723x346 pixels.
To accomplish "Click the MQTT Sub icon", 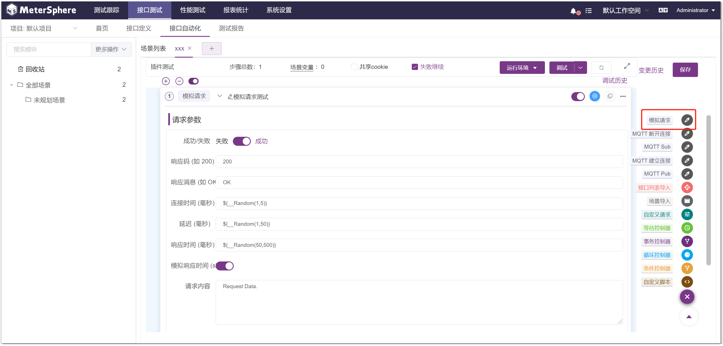I will tap(687, 147).
